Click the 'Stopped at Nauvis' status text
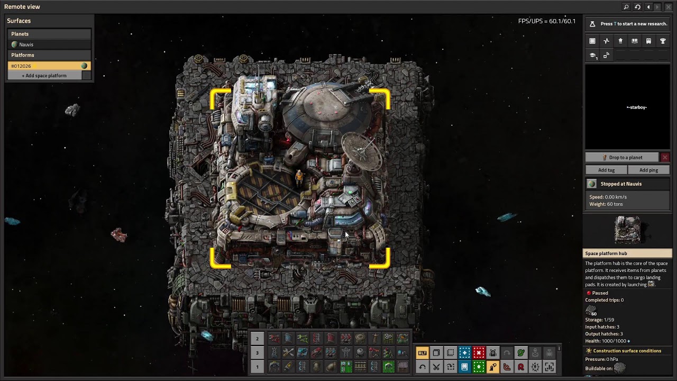This screenshot has width=677, height=381. coord(621,184)
